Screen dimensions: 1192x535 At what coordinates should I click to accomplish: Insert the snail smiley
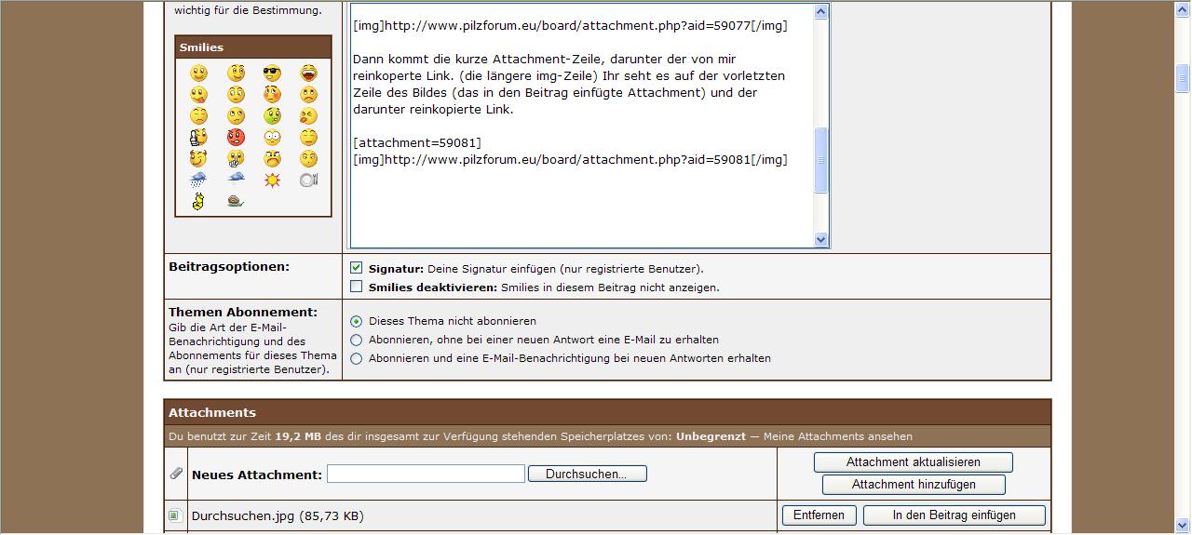(236, 201)
